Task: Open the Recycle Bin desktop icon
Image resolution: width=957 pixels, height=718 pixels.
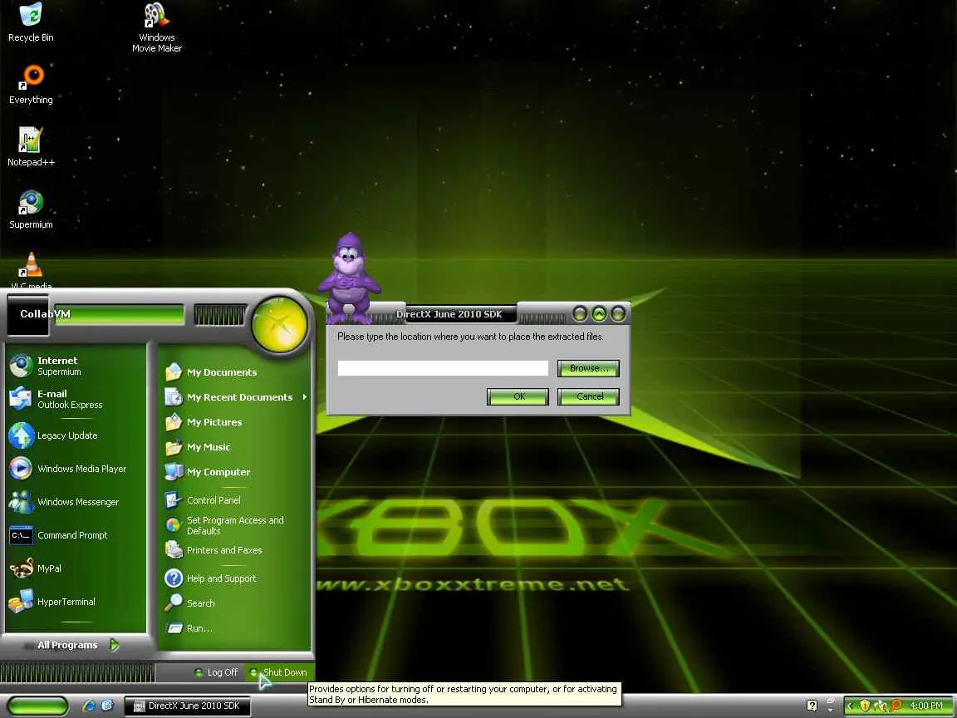Action: 31,22
